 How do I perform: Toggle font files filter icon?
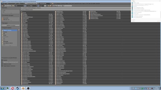click(58, 6)
